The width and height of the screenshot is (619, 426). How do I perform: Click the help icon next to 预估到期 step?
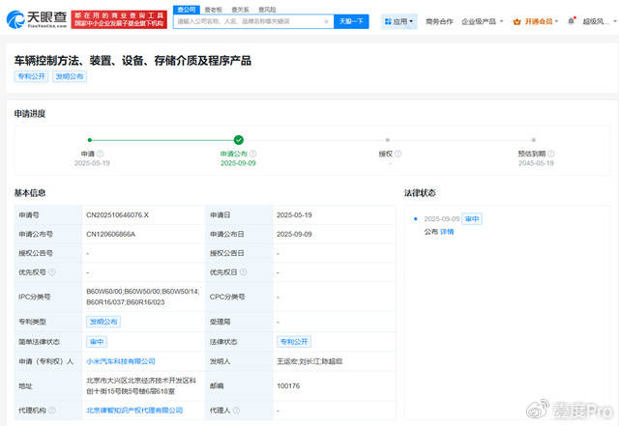[551, 154]
